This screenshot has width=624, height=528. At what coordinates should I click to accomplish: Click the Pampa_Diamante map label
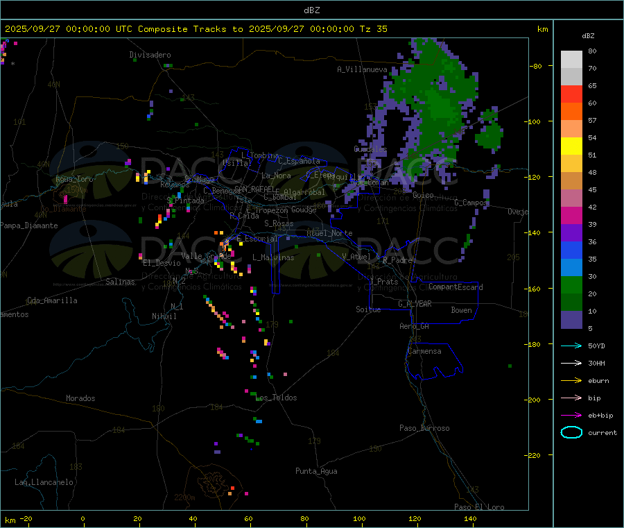pos(29,225)
